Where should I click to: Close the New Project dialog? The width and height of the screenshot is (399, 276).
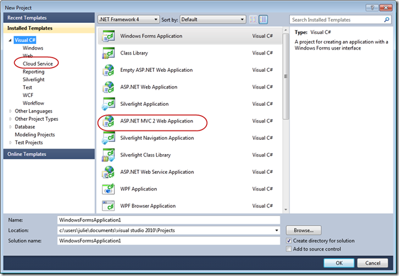click(x=386, y=7)
